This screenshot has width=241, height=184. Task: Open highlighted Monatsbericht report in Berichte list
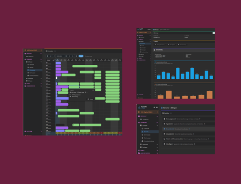point(189,129)
